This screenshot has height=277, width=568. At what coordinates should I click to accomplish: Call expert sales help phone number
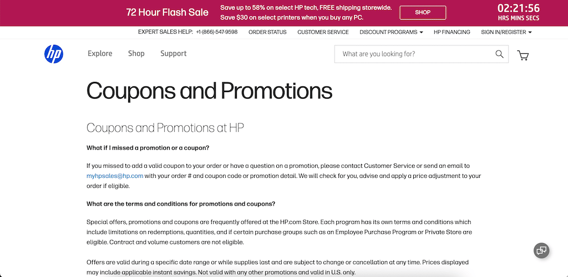click(216, 32)
